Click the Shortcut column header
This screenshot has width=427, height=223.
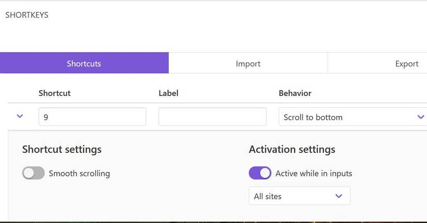pos(54,93)
